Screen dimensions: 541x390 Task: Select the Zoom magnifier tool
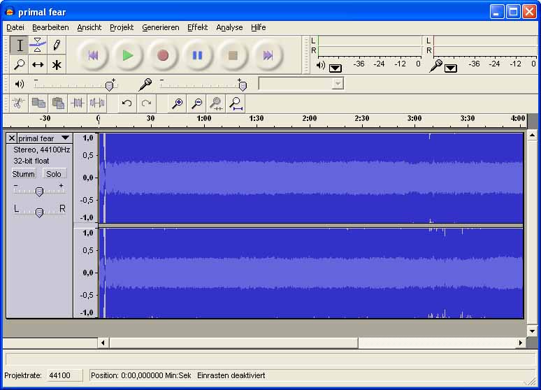pyautogui.click(x=20, y=64)
